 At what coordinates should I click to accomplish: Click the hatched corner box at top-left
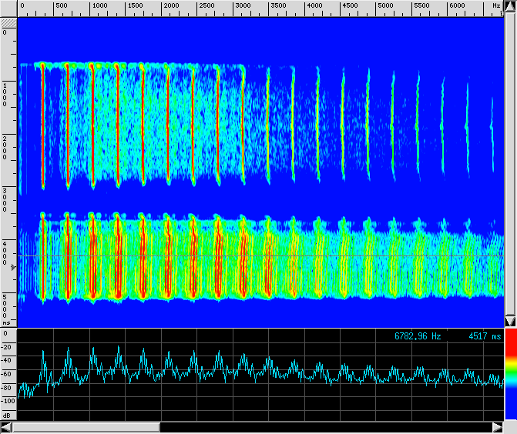(8, 24)
